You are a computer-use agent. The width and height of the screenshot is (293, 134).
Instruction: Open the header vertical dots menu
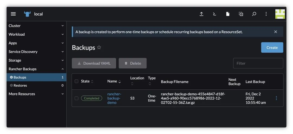(x=266, y=14)
